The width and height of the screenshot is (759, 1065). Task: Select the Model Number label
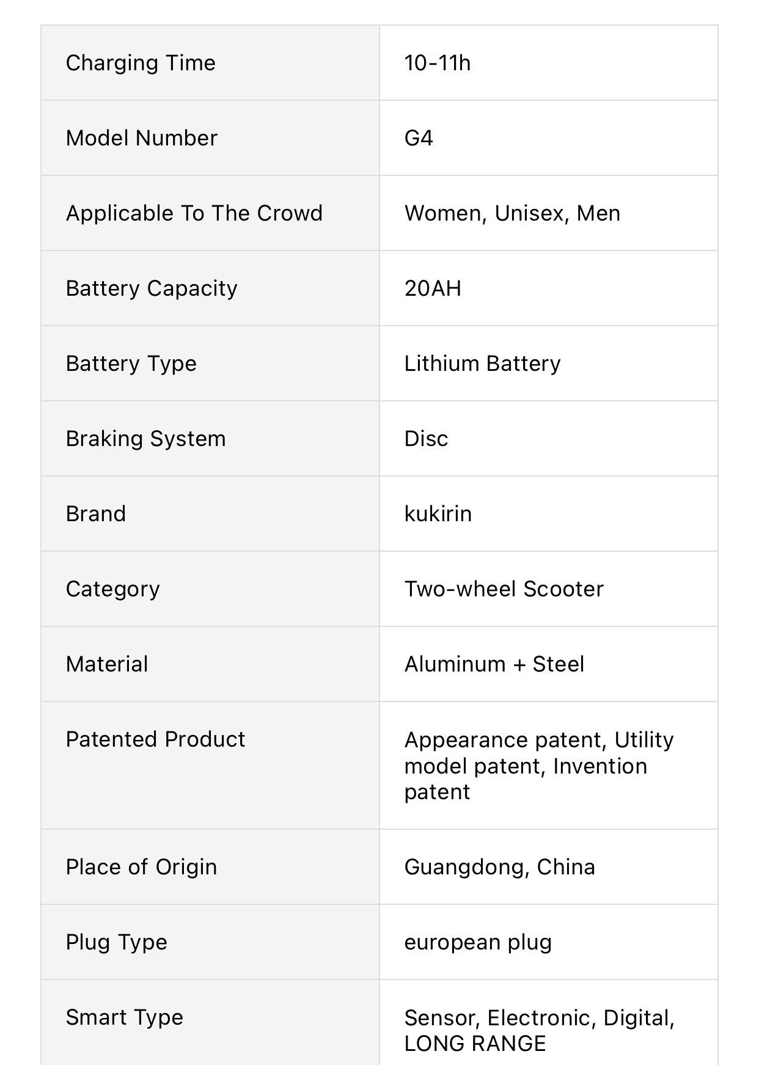click(x=141, y=138)
